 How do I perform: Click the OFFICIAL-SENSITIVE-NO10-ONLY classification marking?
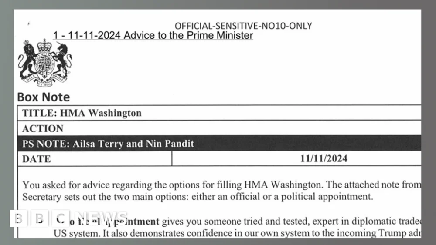tap(243, 26)
